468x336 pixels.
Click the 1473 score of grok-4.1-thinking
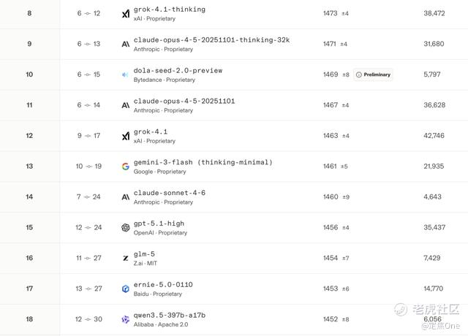(330, 13)
